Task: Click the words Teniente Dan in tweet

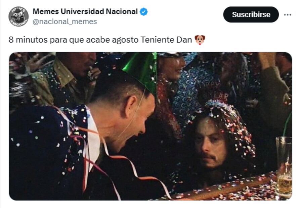Action: click(x=166, y=40)
